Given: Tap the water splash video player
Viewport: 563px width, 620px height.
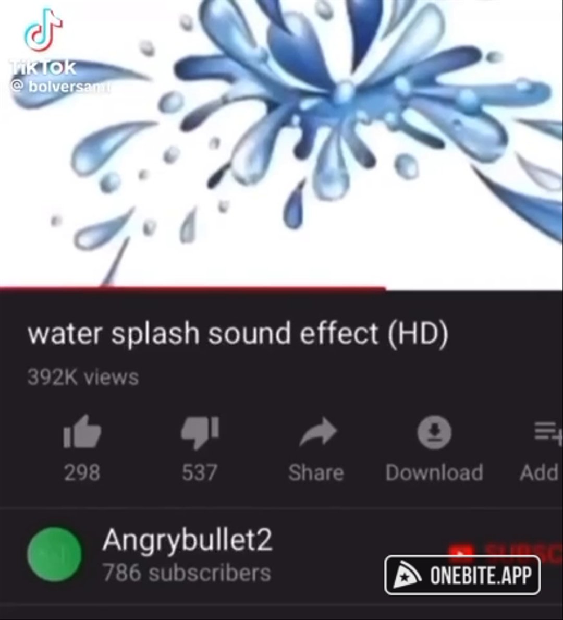Looking at the screenshot, I should point(281,143).
